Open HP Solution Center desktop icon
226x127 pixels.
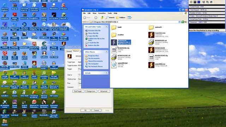tap(5, 104)
